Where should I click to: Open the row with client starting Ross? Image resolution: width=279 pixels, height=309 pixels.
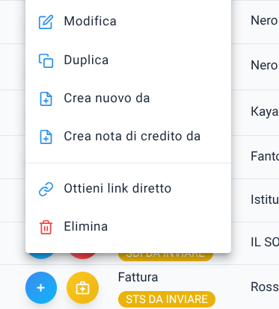point(265,287)
